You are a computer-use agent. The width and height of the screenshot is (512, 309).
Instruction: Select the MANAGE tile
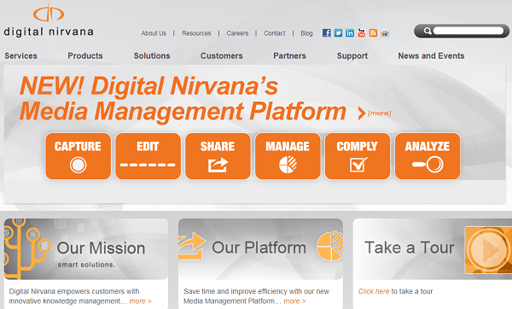[x=288, y=156]
